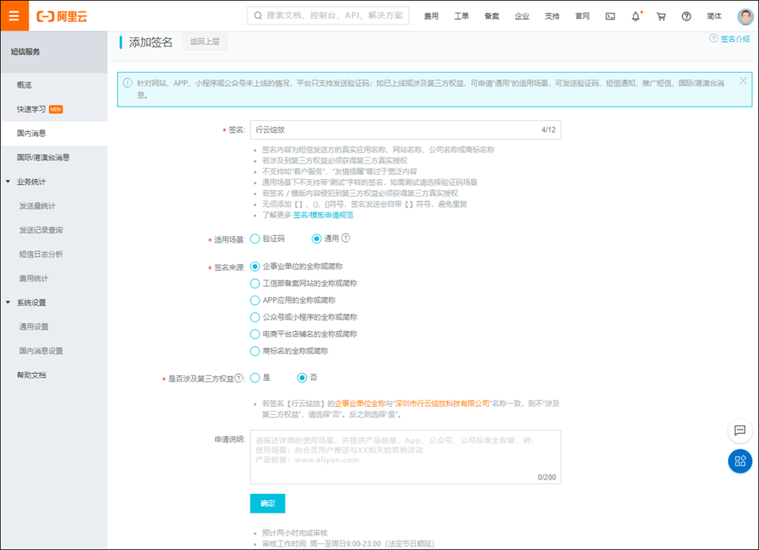Viewport: 759px width, 550px height.
Task: Open the Cloud Shell terminal icon
Action: (x=610, y=16)
